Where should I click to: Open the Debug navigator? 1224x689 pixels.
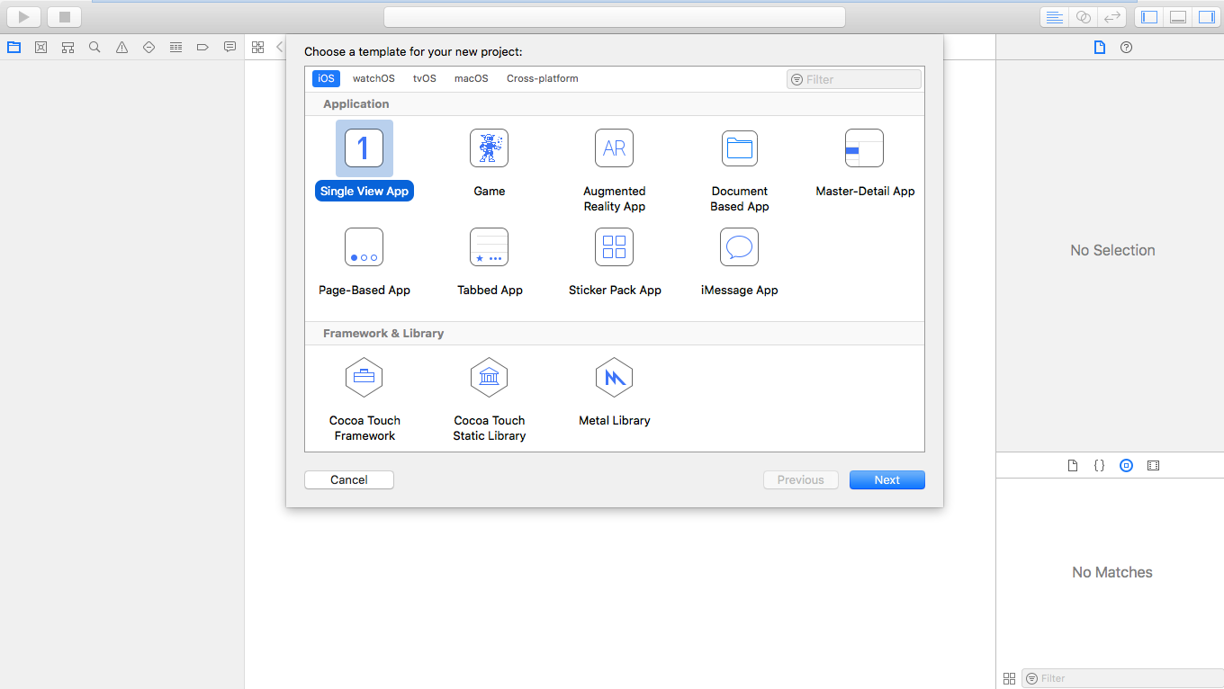[x=175, y=48]
